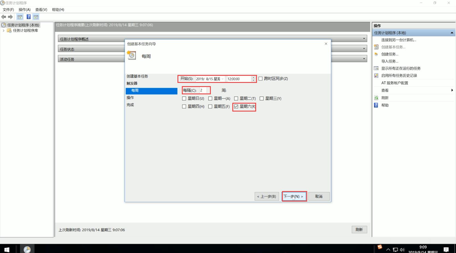Open the volume speaker tray icon

pos(402,249)
